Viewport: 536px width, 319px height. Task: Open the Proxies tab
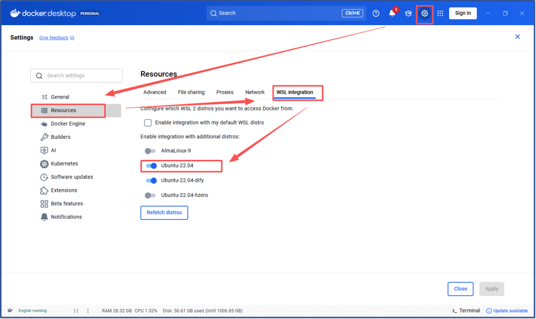(x=225, y=92)
